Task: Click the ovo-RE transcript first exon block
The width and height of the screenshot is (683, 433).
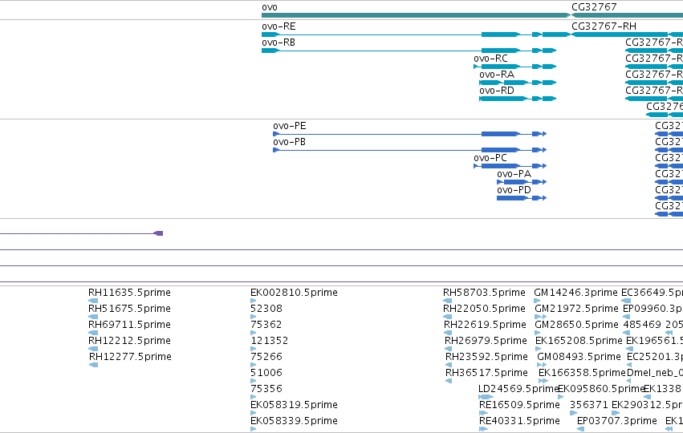Action: coord(270,34)
